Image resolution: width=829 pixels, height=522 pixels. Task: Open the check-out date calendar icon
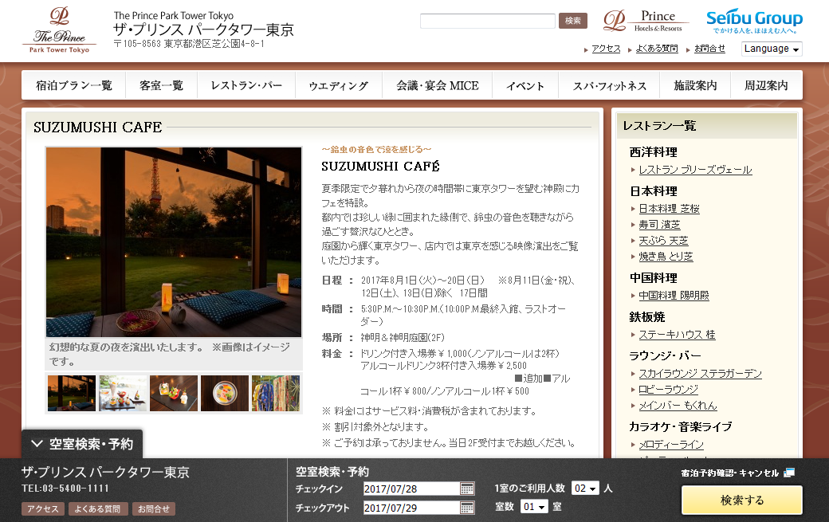pos(467,508)
